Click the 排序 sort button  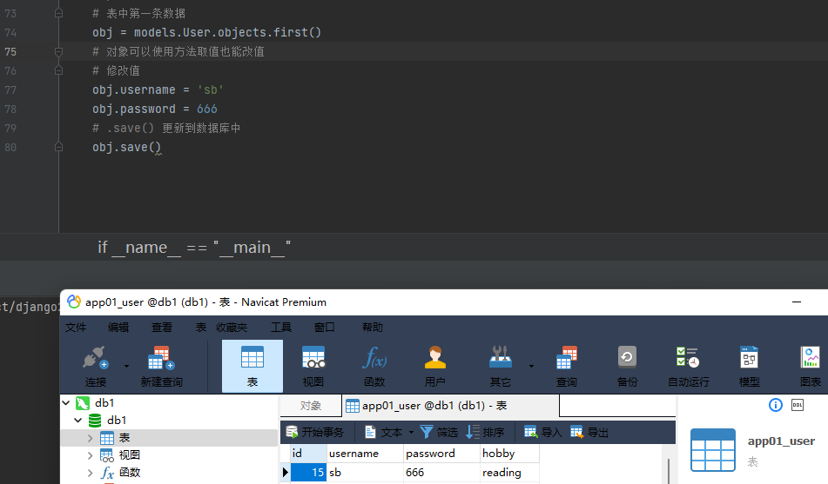click(x=485, y=433)
